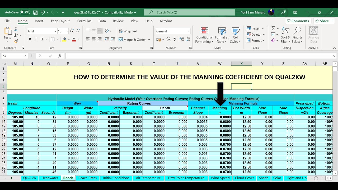Click the Center align icon
338x190 pixels.
[93, 39]
